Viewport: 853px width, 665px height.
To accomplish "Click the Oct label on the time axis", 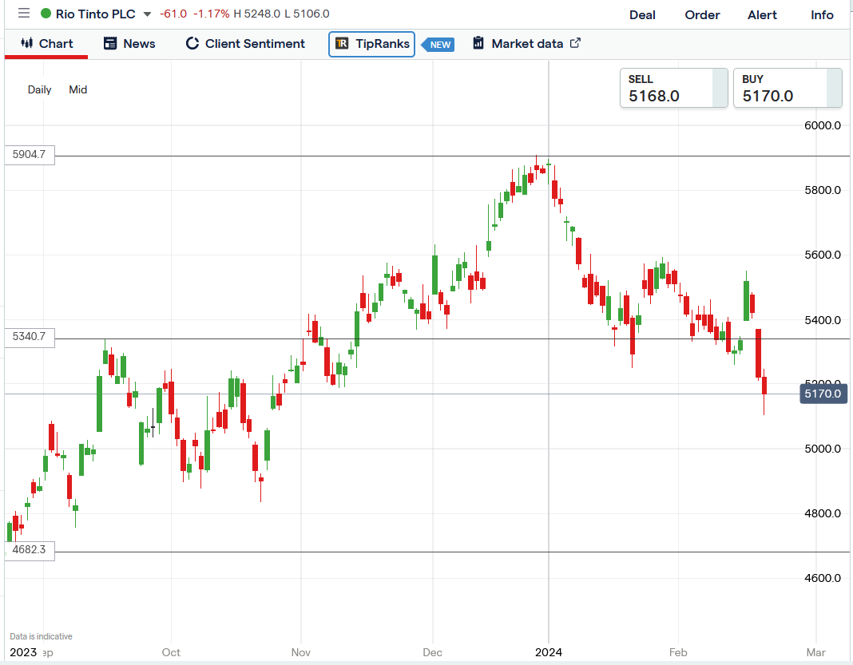I will (x=171, y=652).
